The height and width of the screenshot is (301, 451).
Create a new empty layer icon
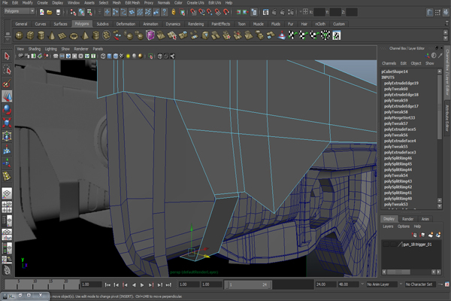click(431, 235)
